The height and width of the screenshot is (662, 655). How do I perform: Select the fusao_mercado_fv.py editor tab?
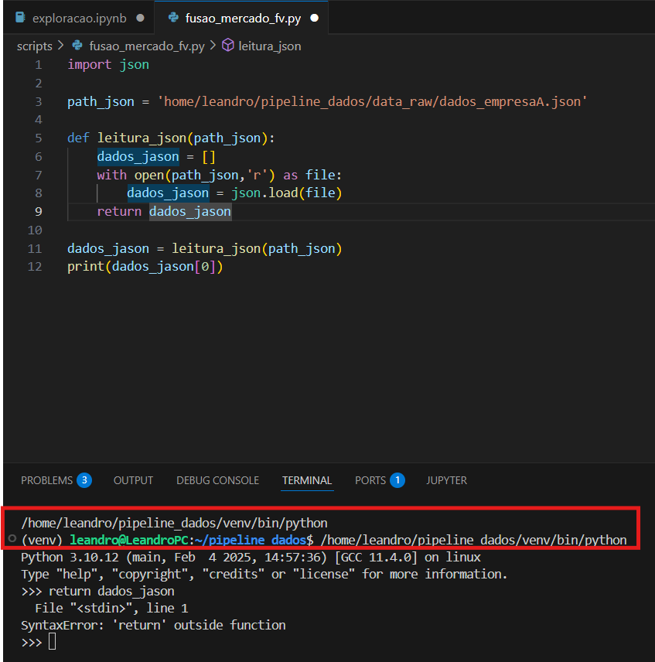click(242, 18)
